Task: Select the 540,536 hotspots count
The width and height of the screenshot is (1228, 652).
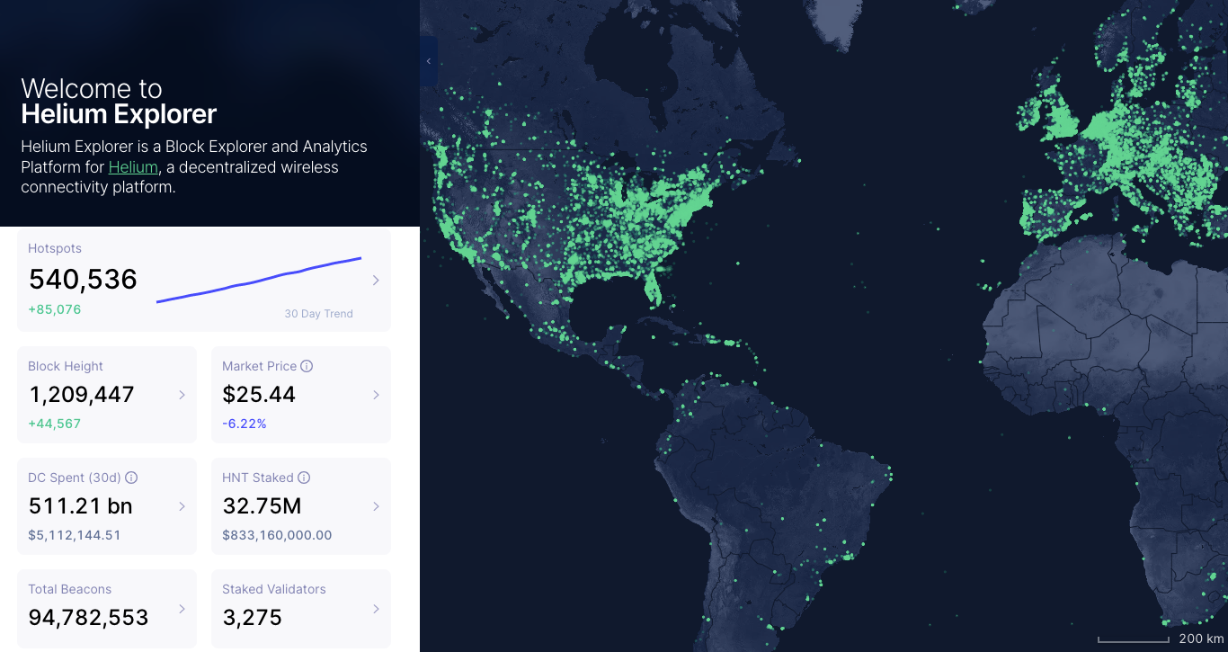Action: tap(83, 280)
